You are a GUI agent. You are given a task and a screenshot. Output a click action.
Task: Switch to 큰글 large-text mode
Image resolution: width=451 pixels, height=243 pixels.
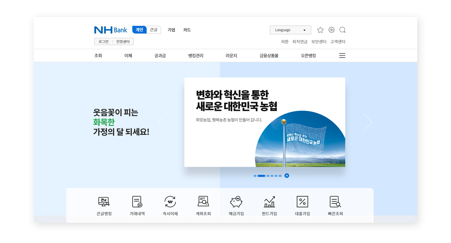point(154,30)
